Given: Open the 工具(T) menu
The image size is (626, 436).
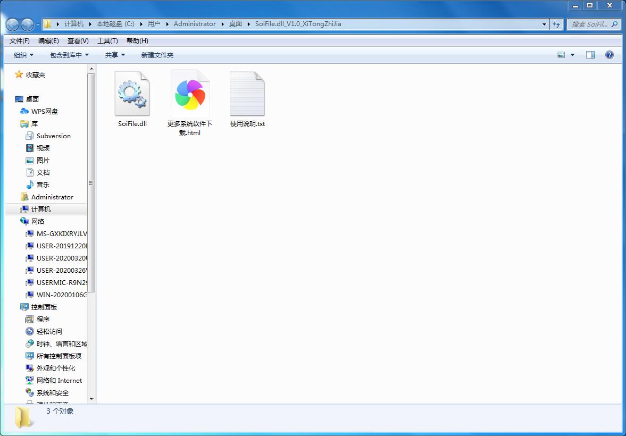Looking at the screenshot, I should click(107, 41).
